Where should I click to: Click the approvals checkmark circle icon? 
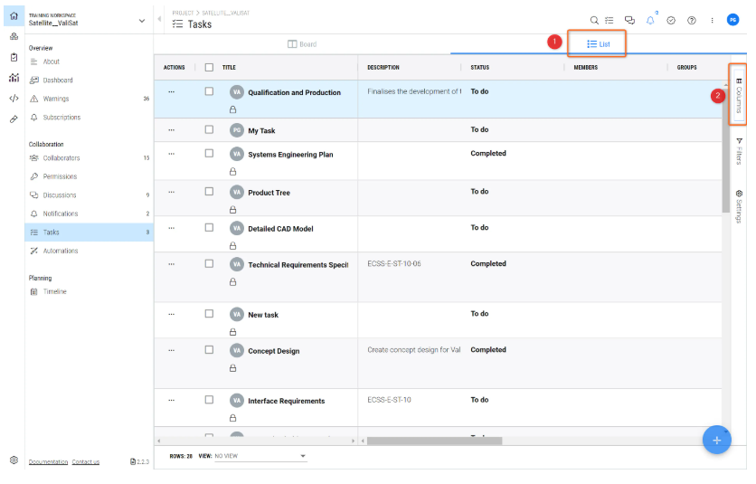[671, 20]
